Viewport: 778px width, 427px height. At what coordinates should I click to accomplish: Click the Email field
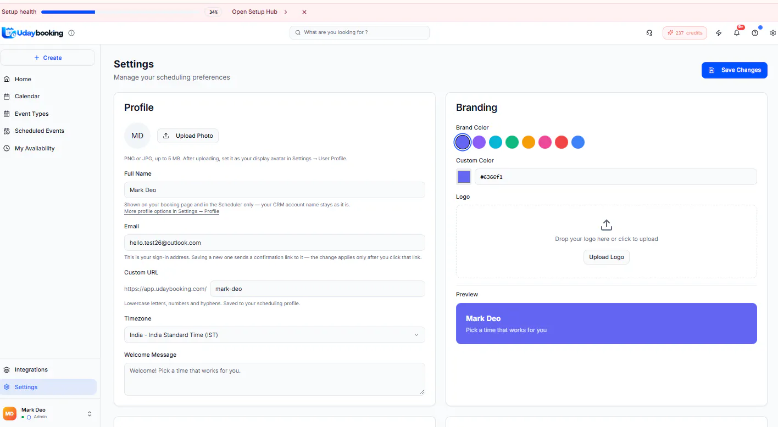point(275,243)
